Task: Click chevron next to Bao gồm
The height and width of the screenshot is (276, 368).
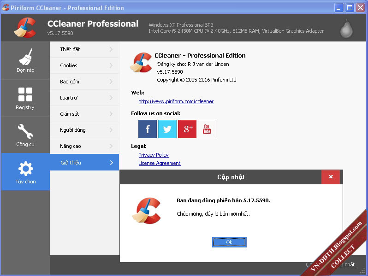Action: tap(111, 82)
